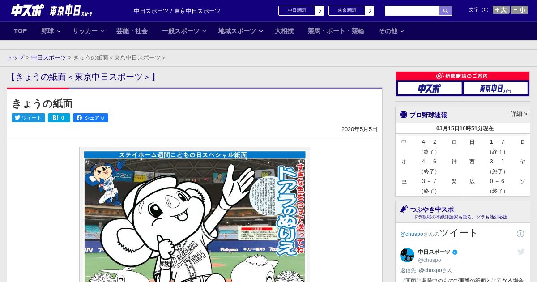Viewport: 537px width, 282px height.
Task: Click the 中日スポーツ Twitter avatar
Action: 407,255
